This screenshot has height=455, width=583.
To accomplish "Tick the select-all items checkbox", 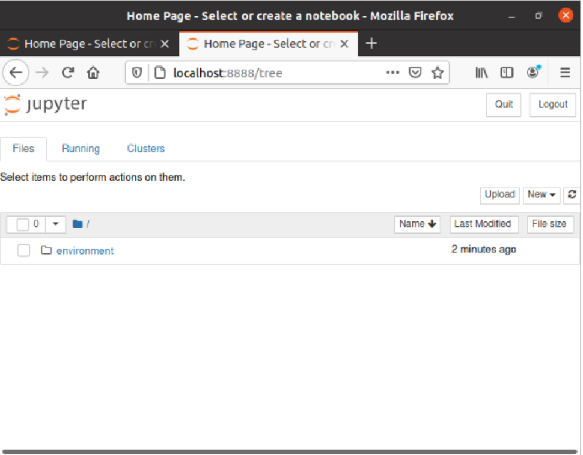I will coord(23,224).
